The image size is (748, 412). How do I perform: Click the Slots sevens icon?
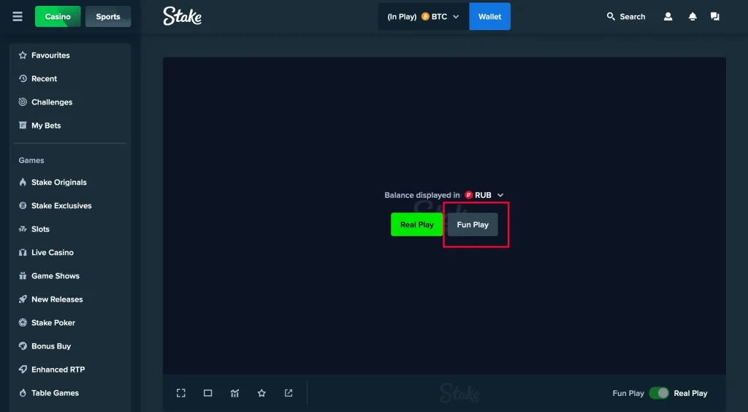(23, 229)
